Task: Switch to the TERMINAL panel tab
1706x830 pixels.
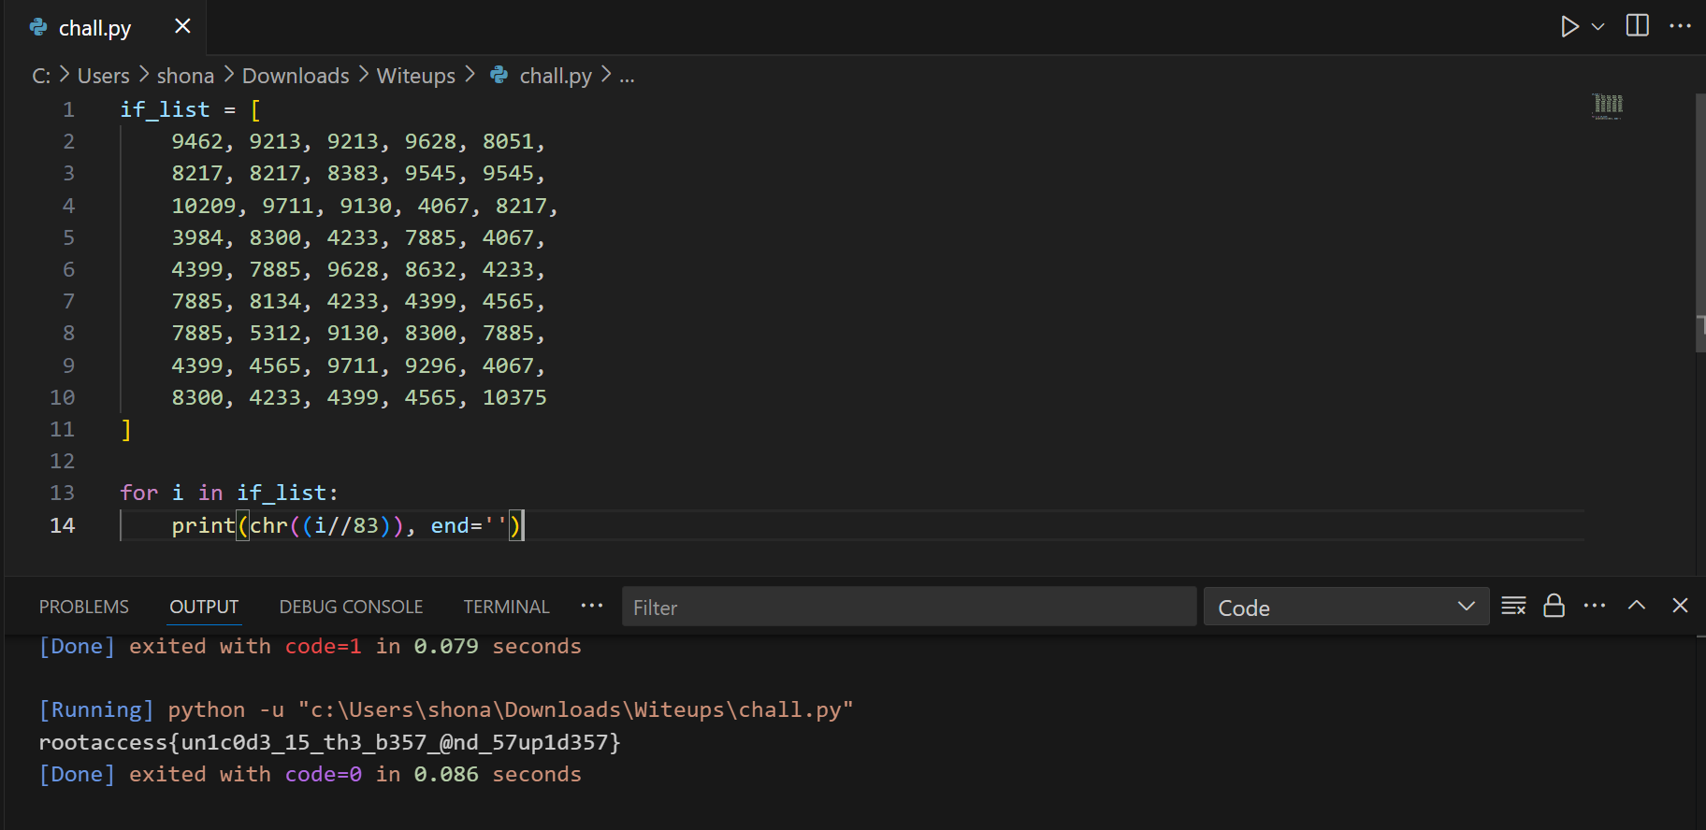Action: (506, 607)
